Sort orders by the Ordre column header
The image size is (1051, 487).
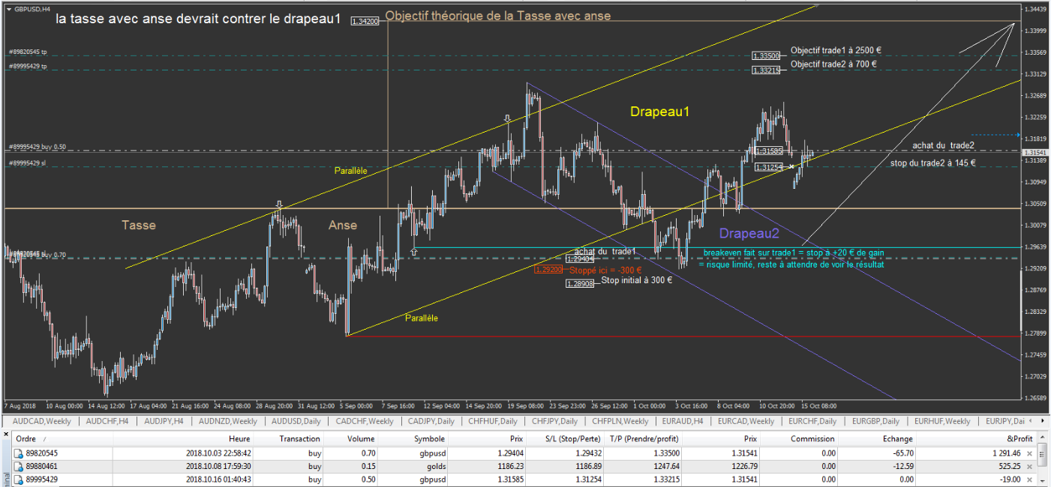pos(25,439)
